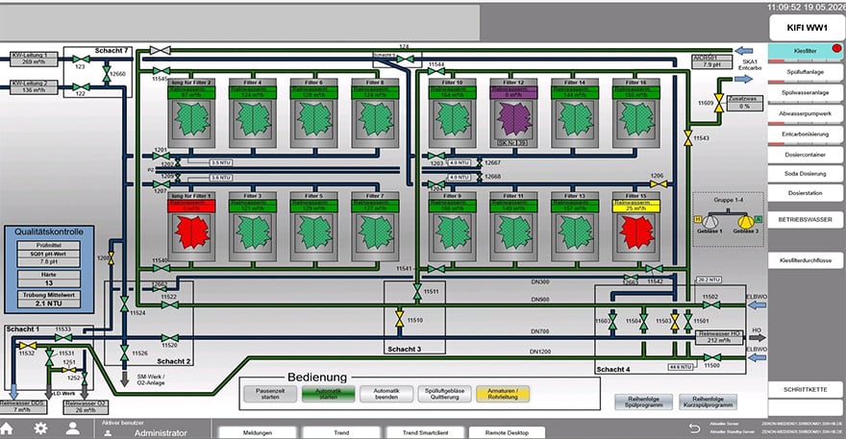
Task: Select vertical valve 12660
Action: click(107, 74)
